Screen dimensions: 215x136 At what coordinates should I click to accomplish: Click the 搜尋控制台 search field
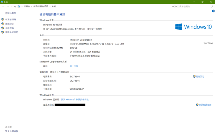(x=193, y=6)
